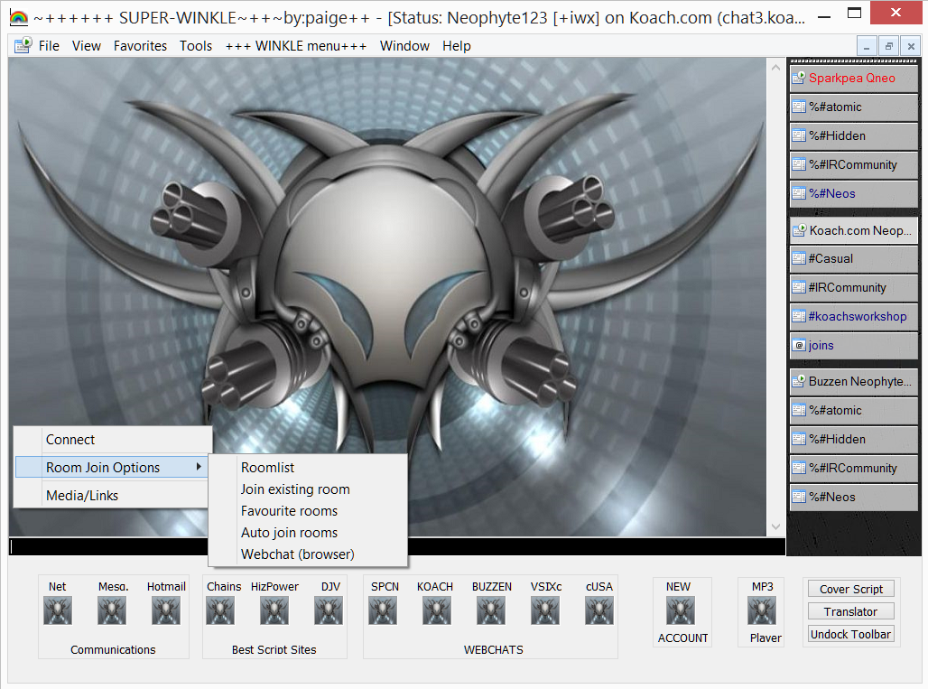Choose Auto join rooms option

(x=289, y=533)
